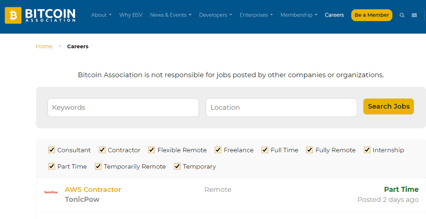Viewport: 426px width, 219px height.
Task: Uncheck the Part Time checkbox
Action: (x=52, y=166)
